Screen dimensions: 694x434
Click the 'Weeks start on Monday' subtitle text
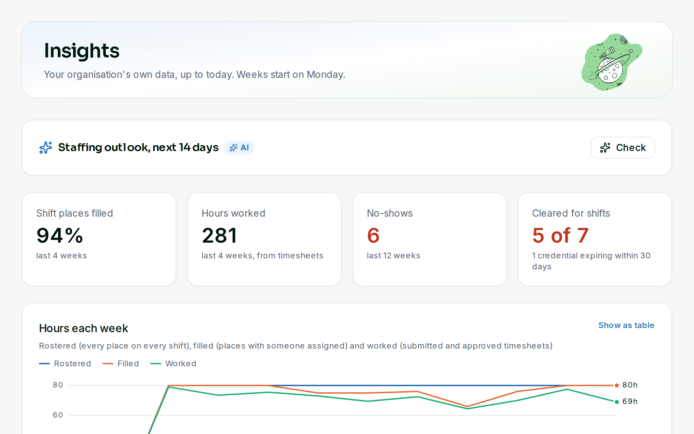tap(291, 74)
